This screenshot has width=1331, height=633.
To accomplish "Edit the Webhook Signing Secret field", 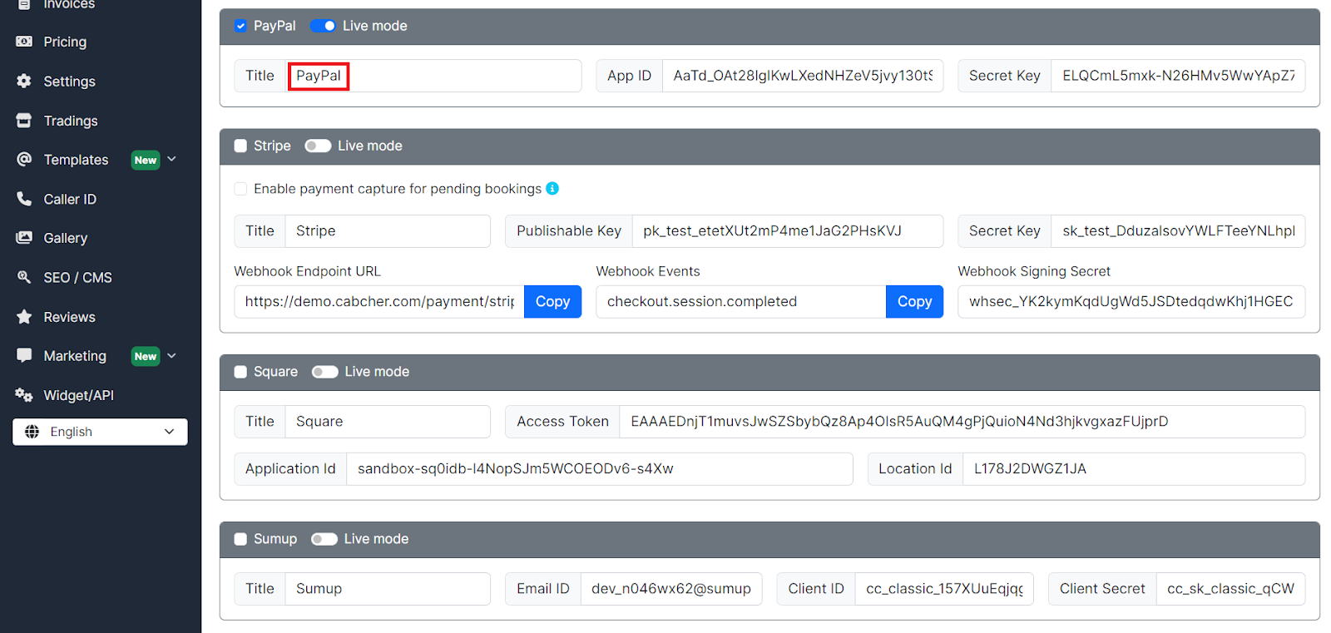I will [x=1131, y=301].
